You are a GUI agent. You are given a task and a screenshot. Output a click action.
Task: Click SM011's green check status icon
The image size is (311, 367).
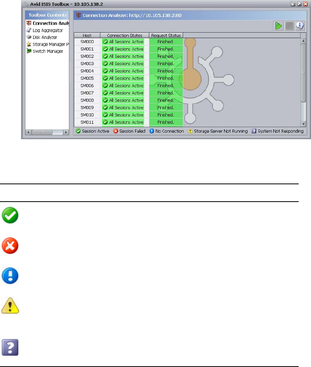pos(105,122)
